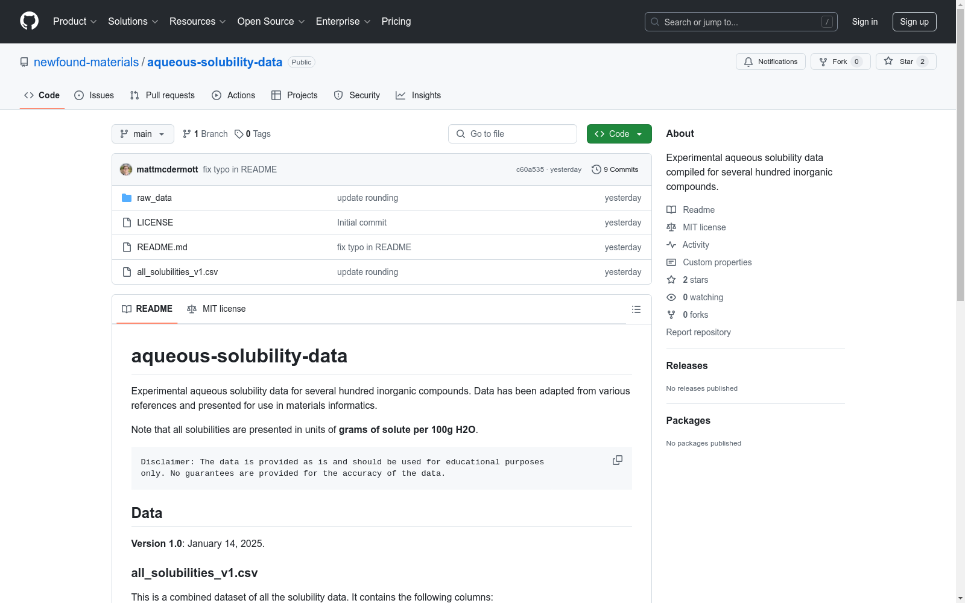Image resolution: width=965 pixels, height=603 pixels.
Task: Switch to the Pull requests tab
Action: (162, 95)
